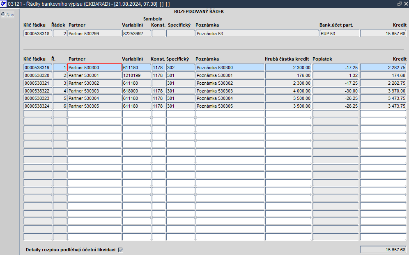Image resolution: width=409 pixels, height=255 pixels.
Task: Click the Poznámka 53 field
Action: (257, 34)
